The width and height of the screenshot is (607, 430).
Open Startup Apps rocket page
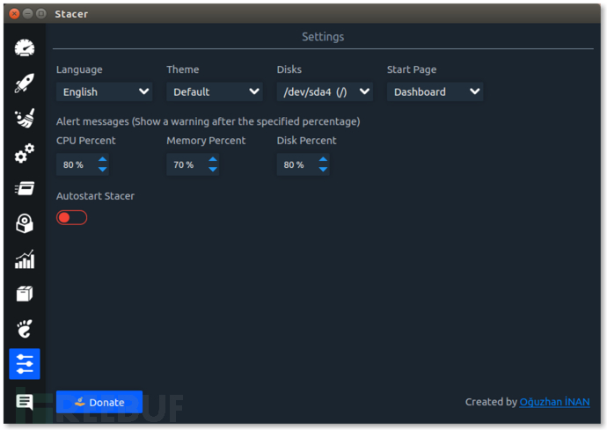point(25,83)
